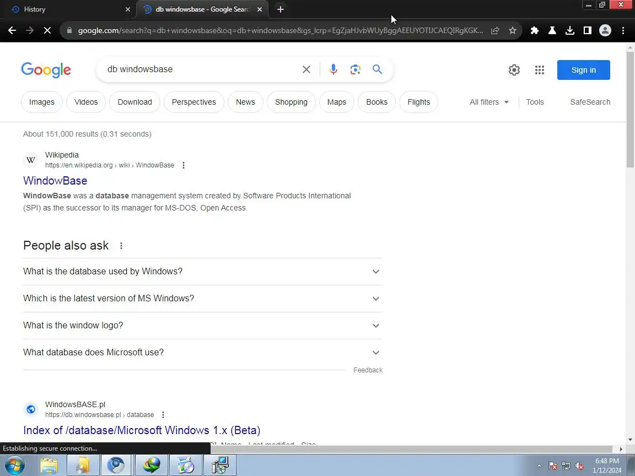Select the Videos filter
Image resolution: width=635 pixels, height=476 pixels.
click(86, 102)
